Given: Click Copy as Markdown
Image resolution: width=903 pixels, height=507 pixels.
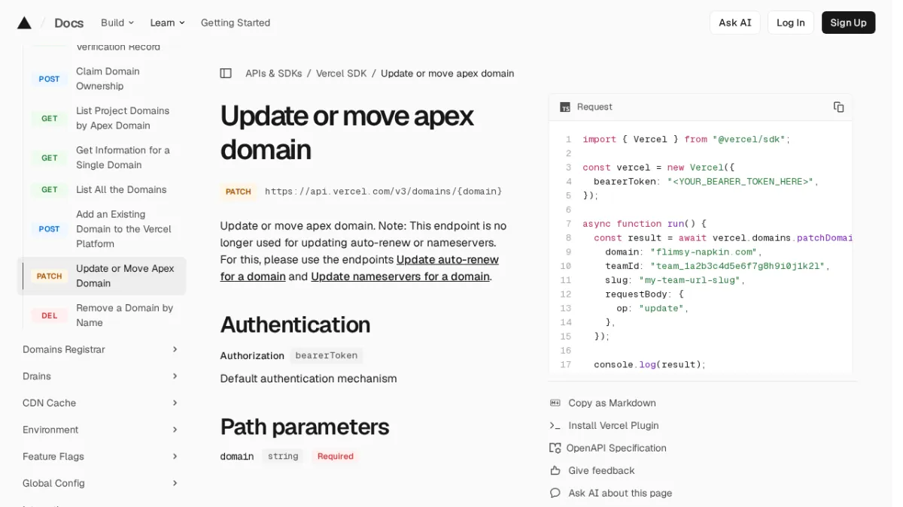Looking at the screenshot, I should click(612, 403).
